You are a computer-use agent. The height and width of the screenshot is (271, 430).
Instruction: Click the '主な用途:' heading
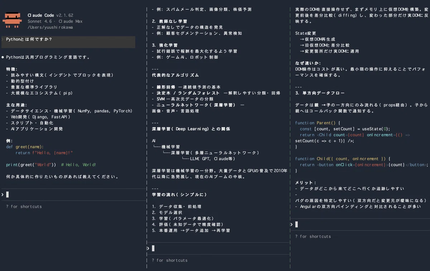[16, 105]
